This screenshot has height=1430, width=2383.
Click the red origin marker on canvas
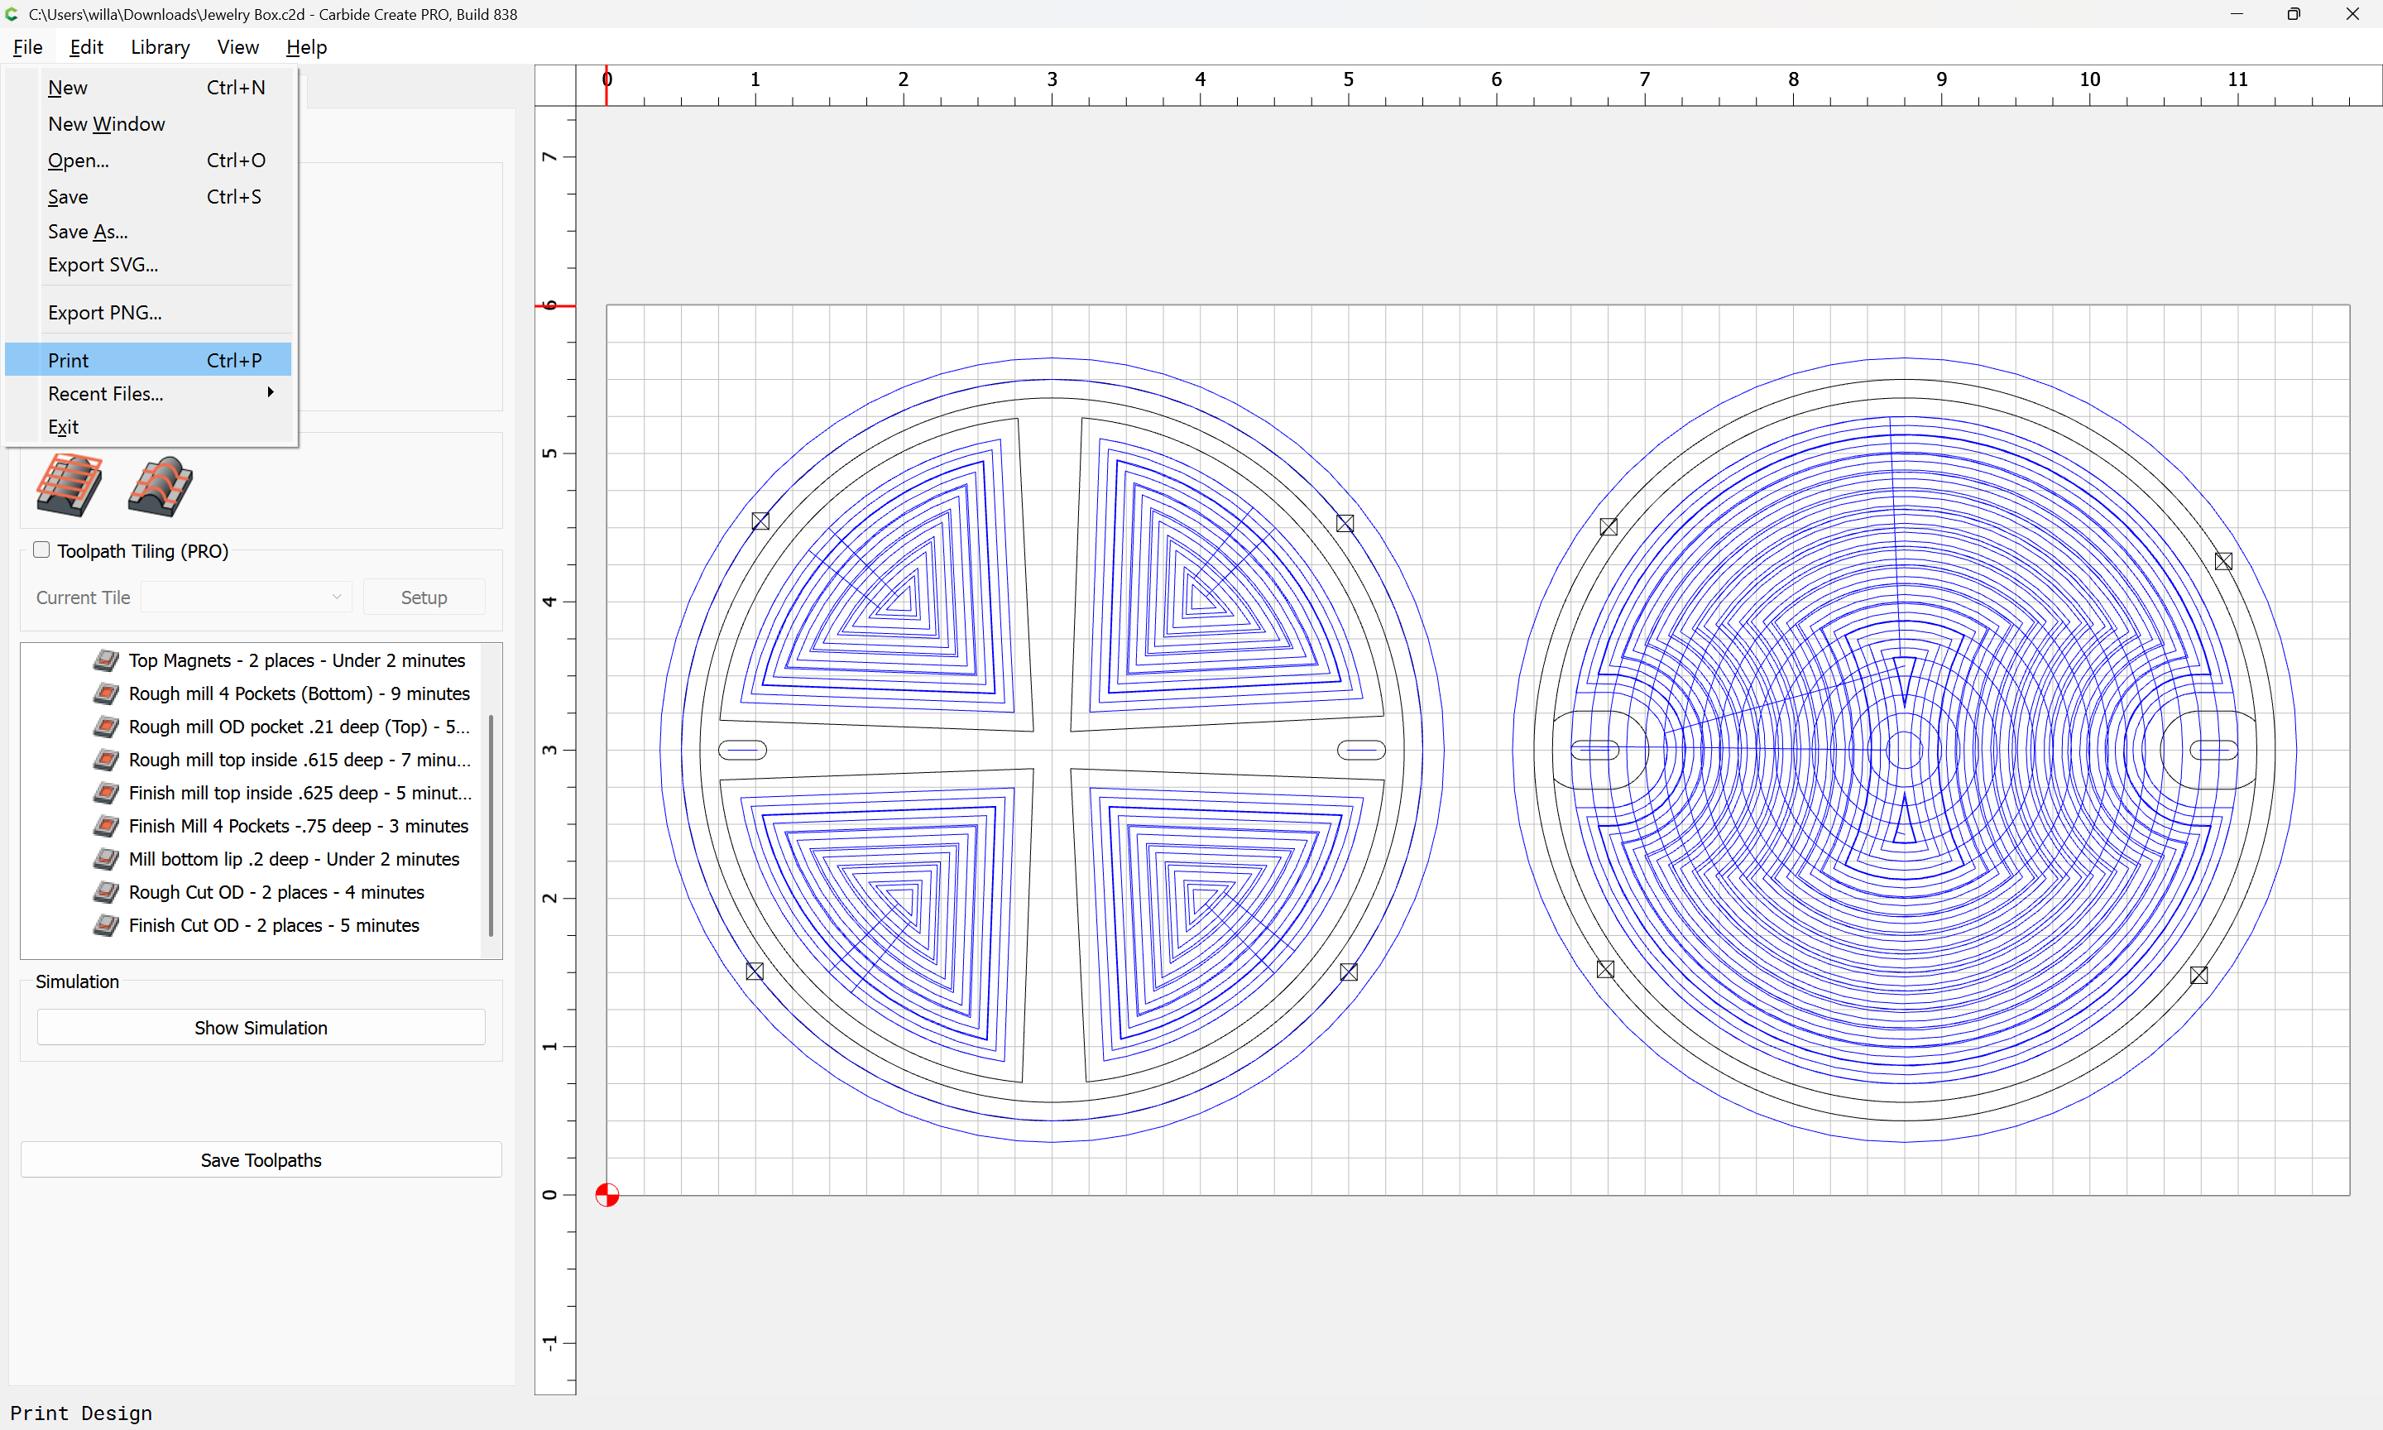tap(607, 1195)
